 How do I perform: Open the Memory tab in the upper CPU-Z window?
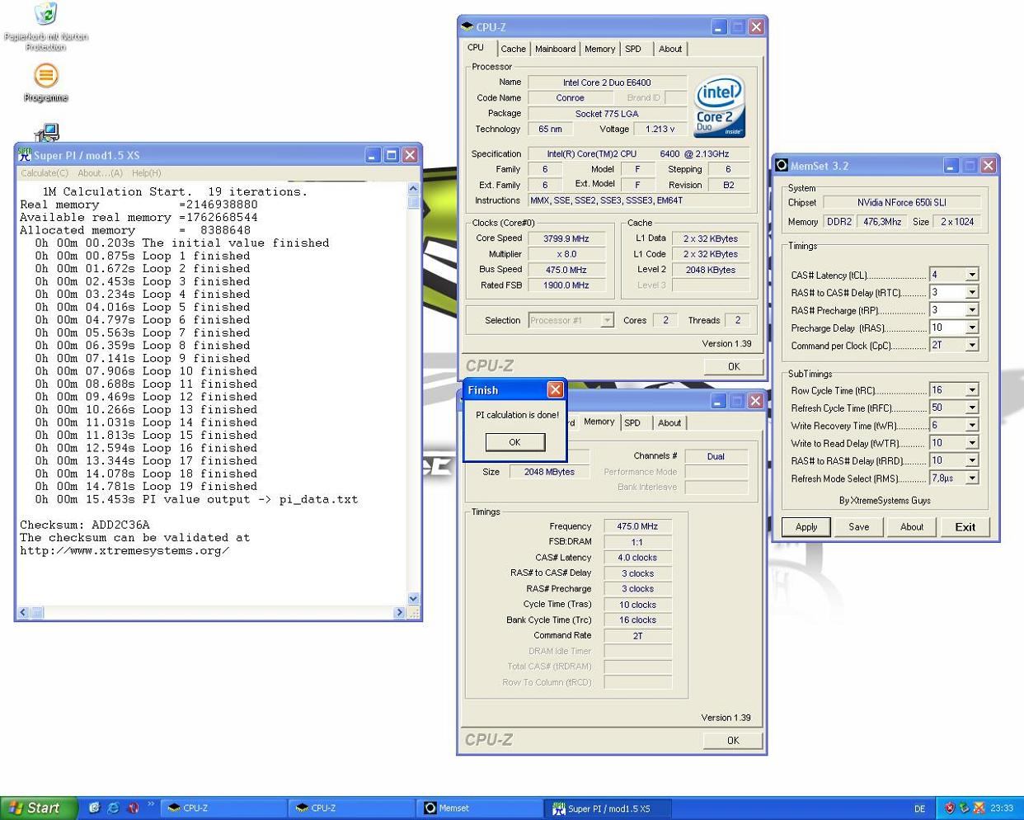[599, 49]
